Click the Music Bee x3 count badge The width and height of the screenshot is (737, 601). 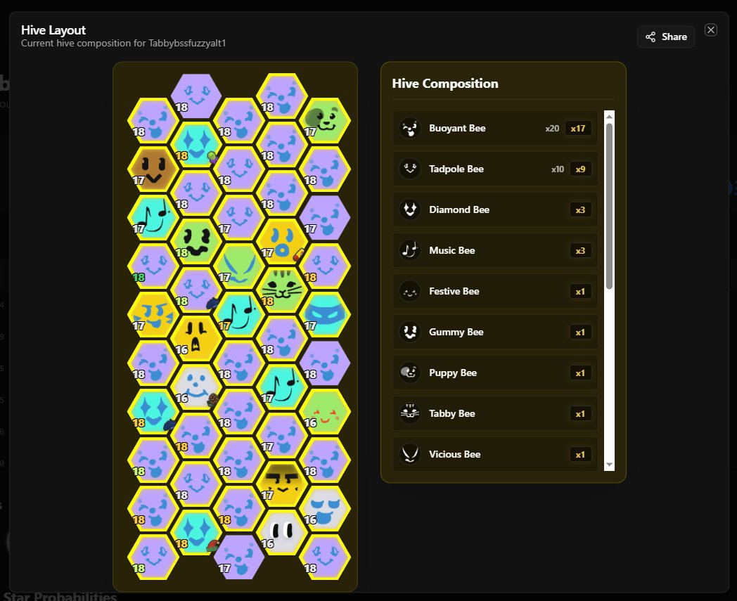click(580, 250)
